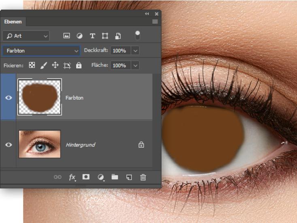Screen dimensions: 297x223
Task: Filter layers by text type icon
Action: point(92,36)
